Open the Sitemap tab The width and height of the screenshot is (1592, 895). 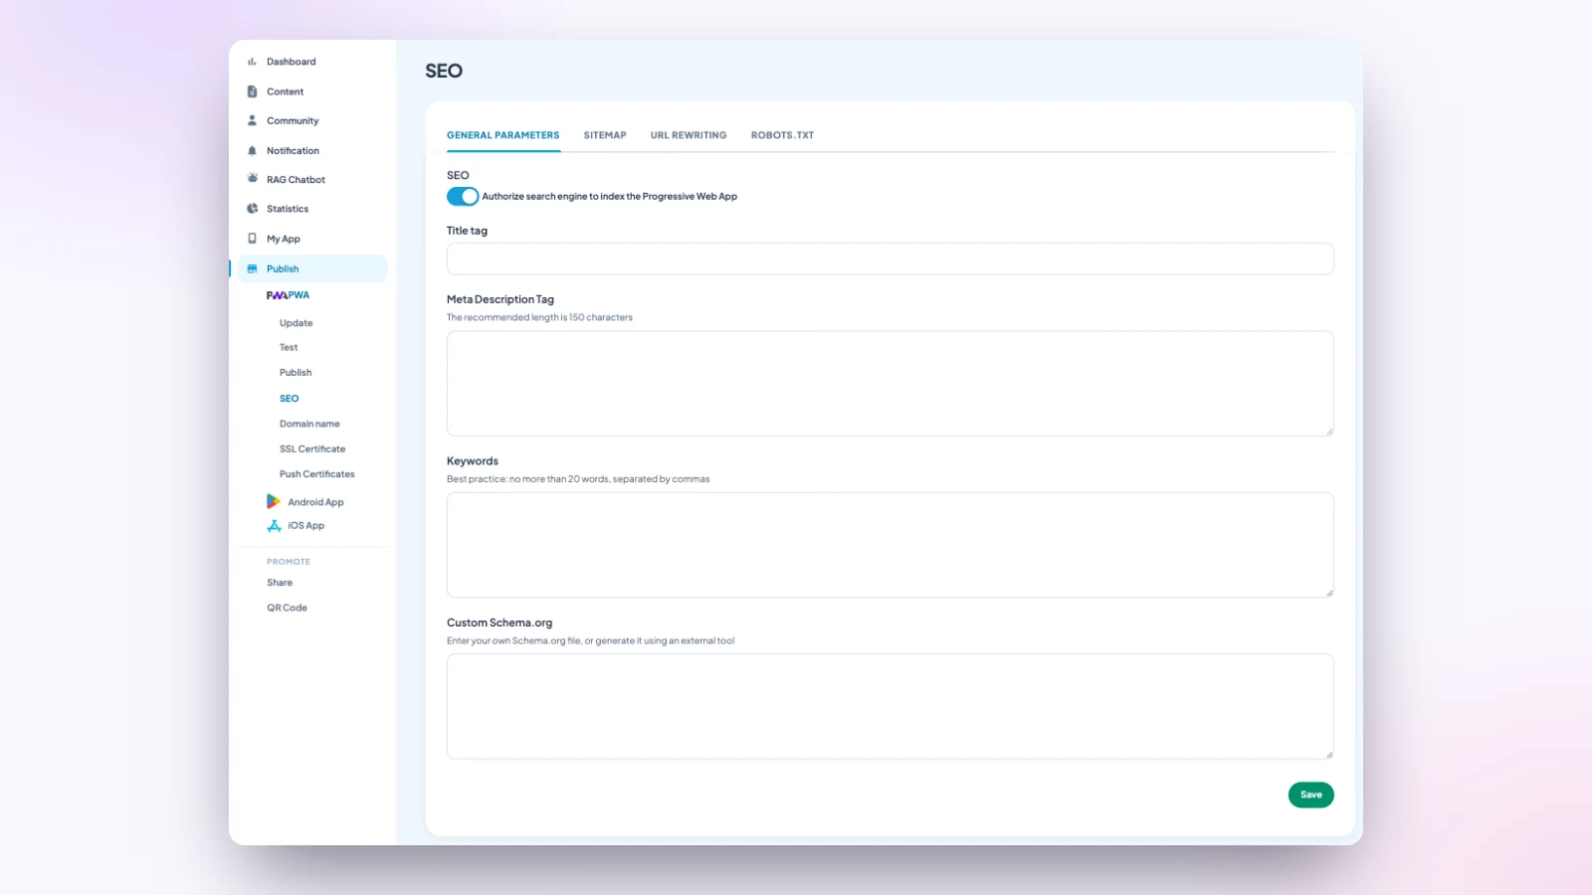tap(605, 135)
